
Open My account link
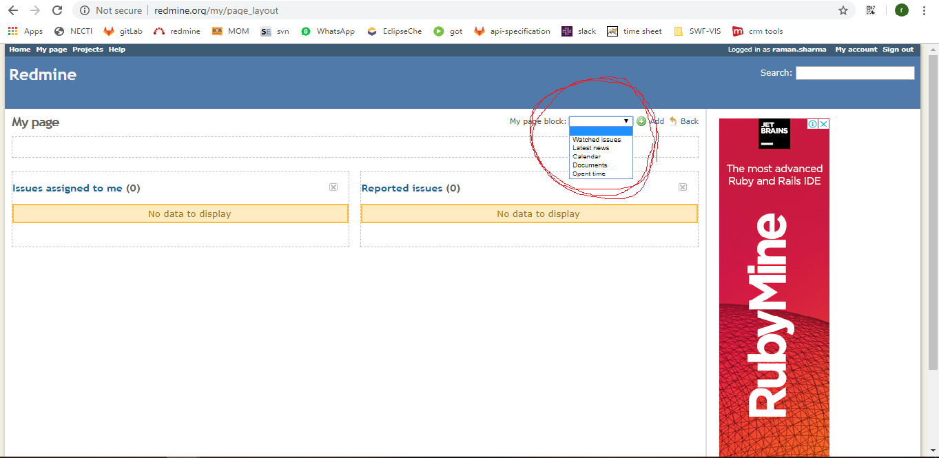point(856,50)
